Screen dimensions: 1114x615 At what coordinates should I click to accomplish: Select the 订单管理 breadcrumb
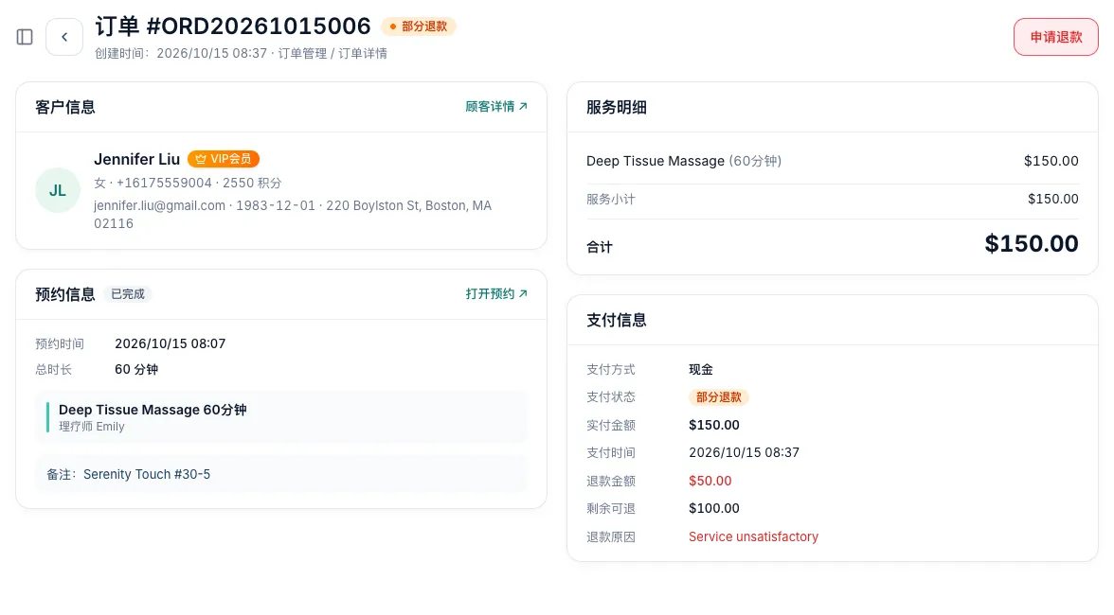tap(303, 53)
